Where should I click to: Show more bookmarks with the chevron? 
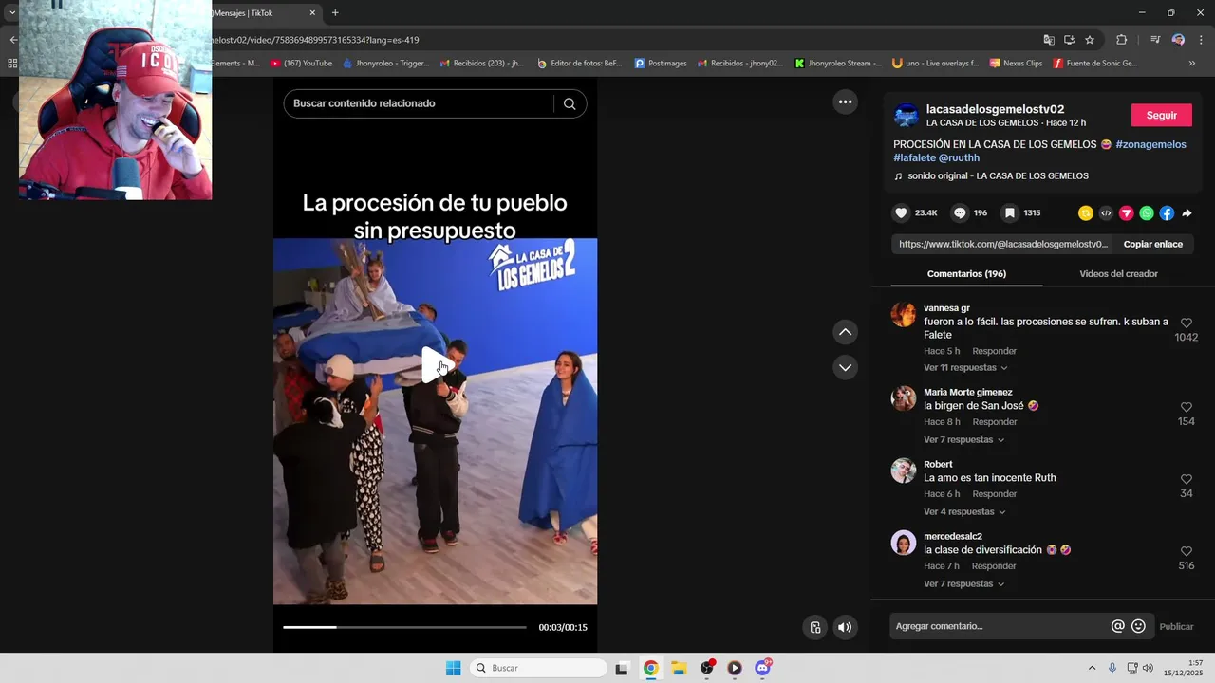[x=1192, y=64]
